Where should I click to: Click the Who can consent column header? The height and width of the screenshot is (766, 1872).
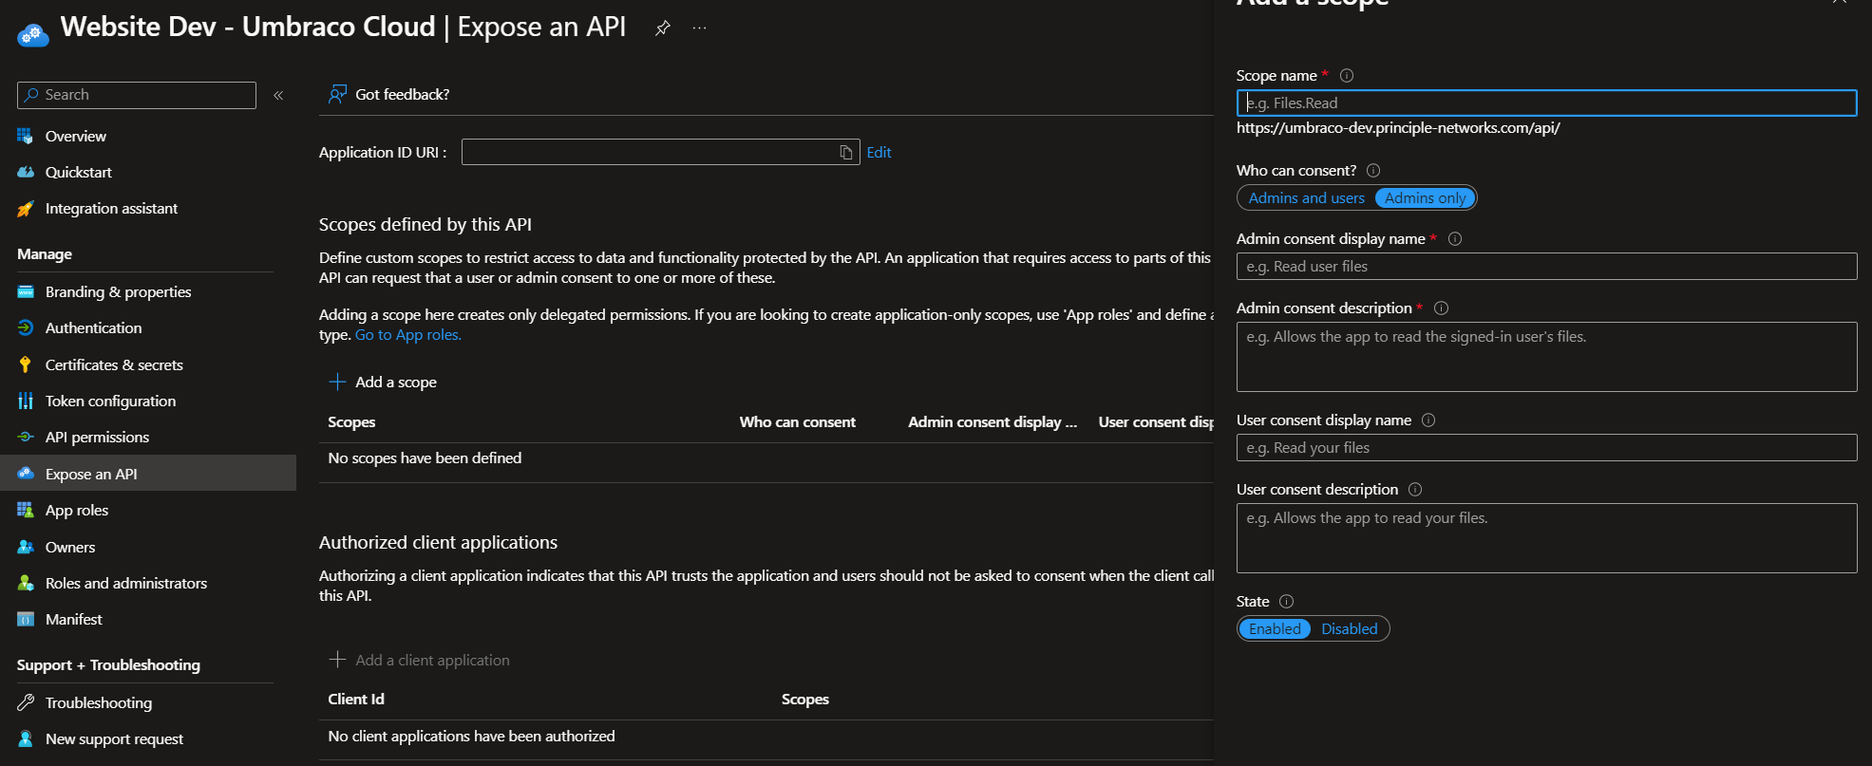[797, 422]
